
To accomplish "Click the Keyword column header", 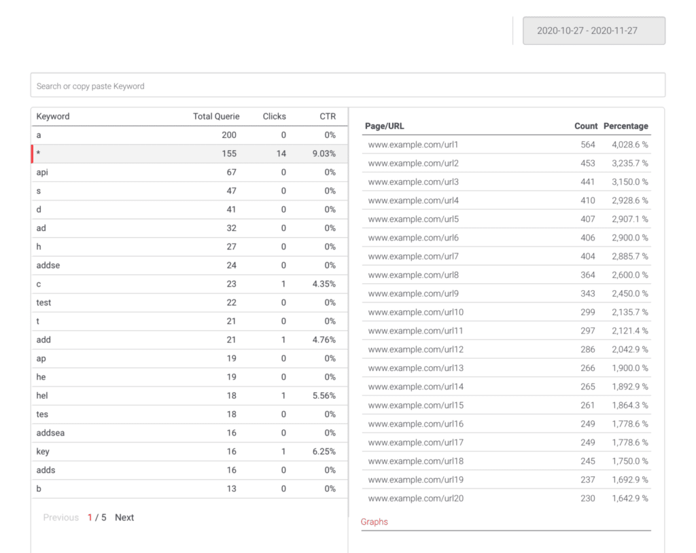I will [x=53, y=116].
